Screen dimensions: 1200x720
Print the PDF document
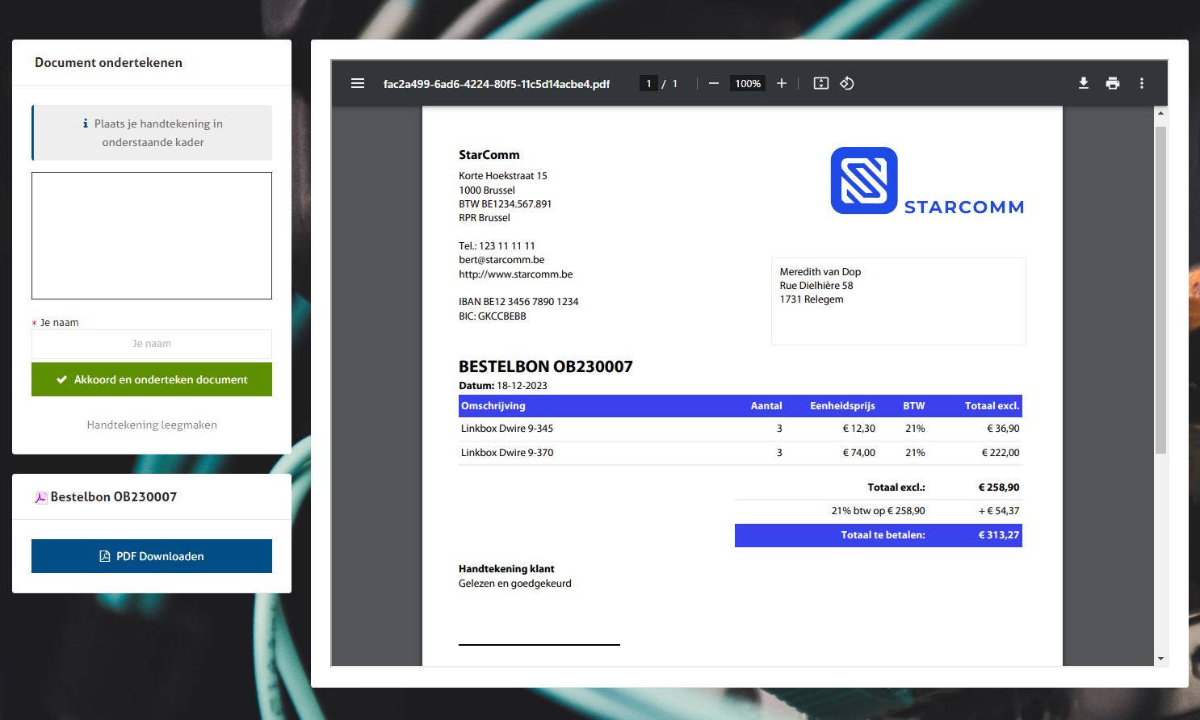coord(1113,83)
